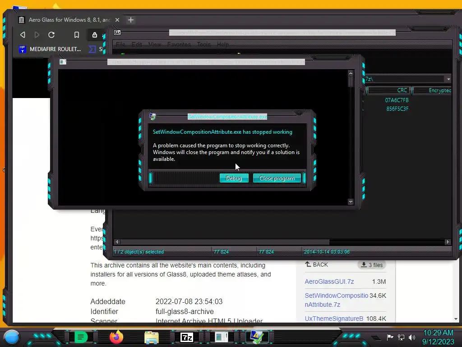Click the Identifier value full-glass8-archive

tap(185, 311)
